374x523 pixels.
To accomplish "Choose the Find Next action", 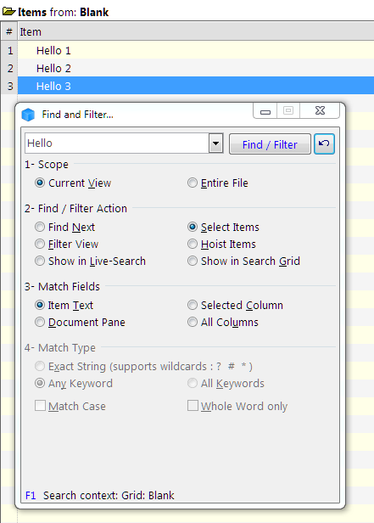I will tap(65, 228).
